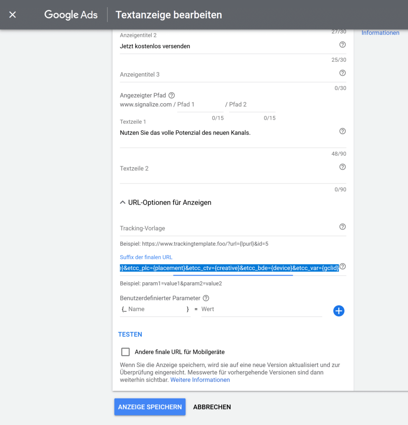The image size is (408, 425).
Task: Add custom parameter with blue plus button
Action: [339, 311]
